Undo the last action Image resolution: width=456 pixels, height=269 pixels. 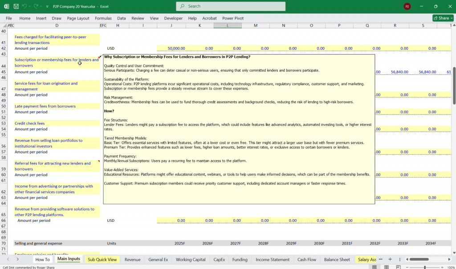(x=24, y=6)
